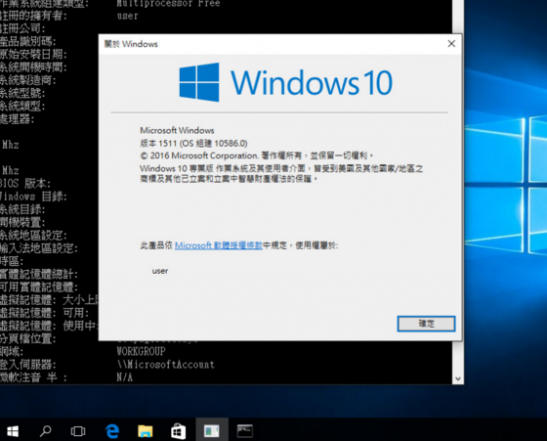The height and width of the screenshot is (441, 547).
Task: Open Task View on taskbar
Action: [x=78, y=431]
